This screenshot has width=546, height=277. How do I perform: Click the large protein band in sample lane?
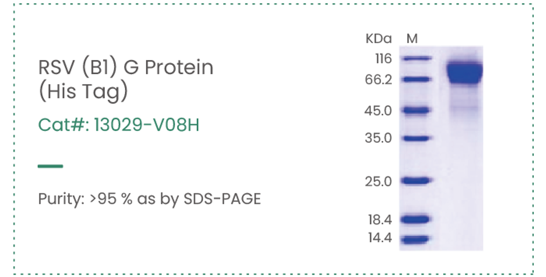click(x=464, y=72)
